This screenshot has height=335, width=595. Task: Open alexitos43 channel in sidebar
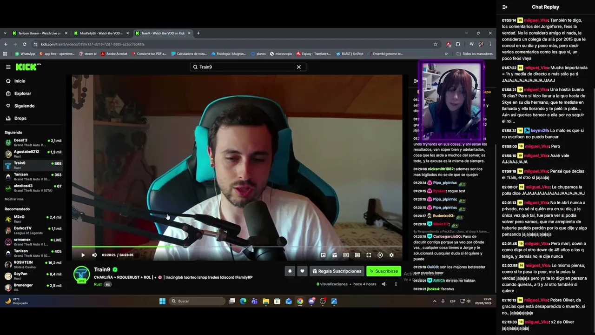pos(33,188)
